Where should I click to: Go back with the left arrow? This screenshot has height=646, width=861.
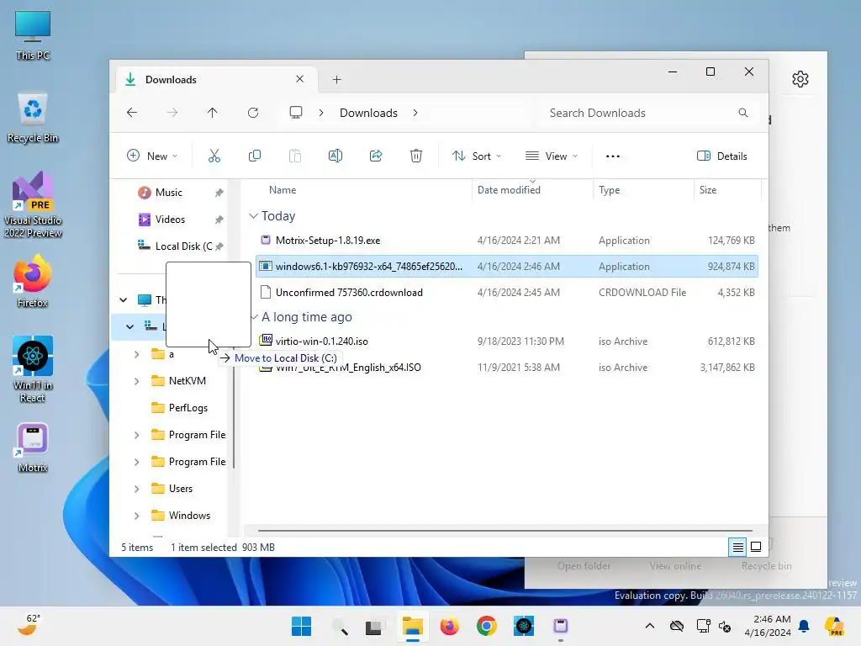coord(132,113)
